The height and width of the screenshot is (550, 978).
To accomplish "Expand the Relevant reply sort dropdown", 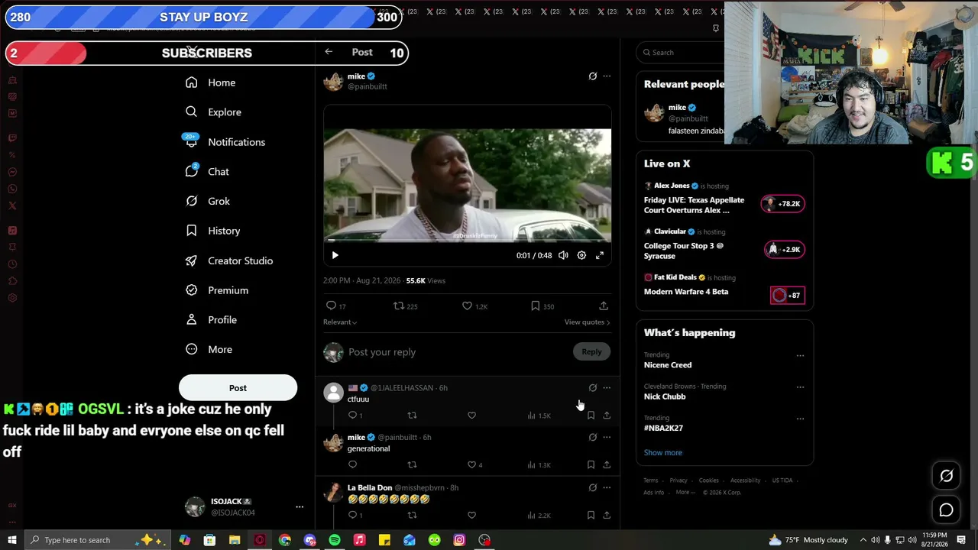I will 340,322.
